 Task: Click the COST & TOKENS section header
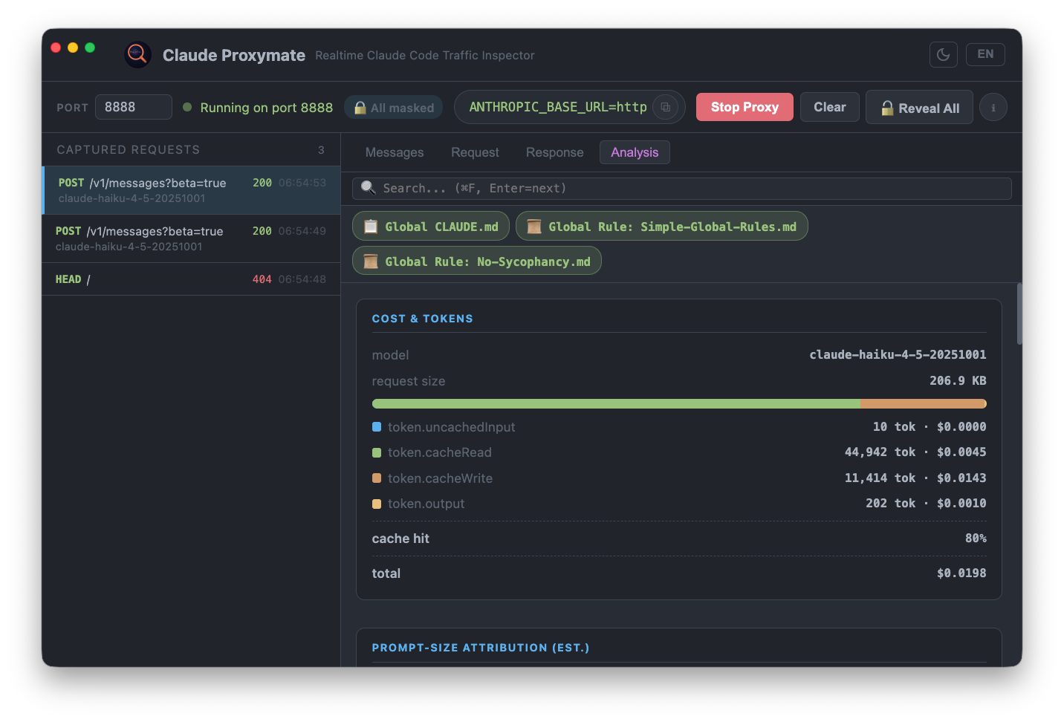tap(422, 319)
